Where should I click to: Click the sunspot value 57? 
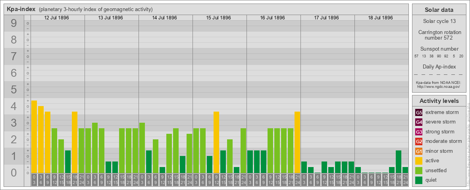pos(416,56)
